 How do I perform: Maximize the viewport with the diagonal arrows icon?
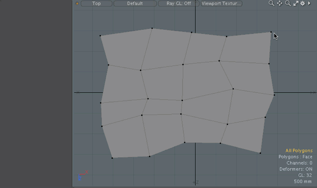click(296, 3)
